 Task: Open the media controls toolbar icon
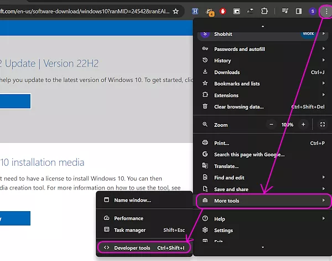coord(285,11)
